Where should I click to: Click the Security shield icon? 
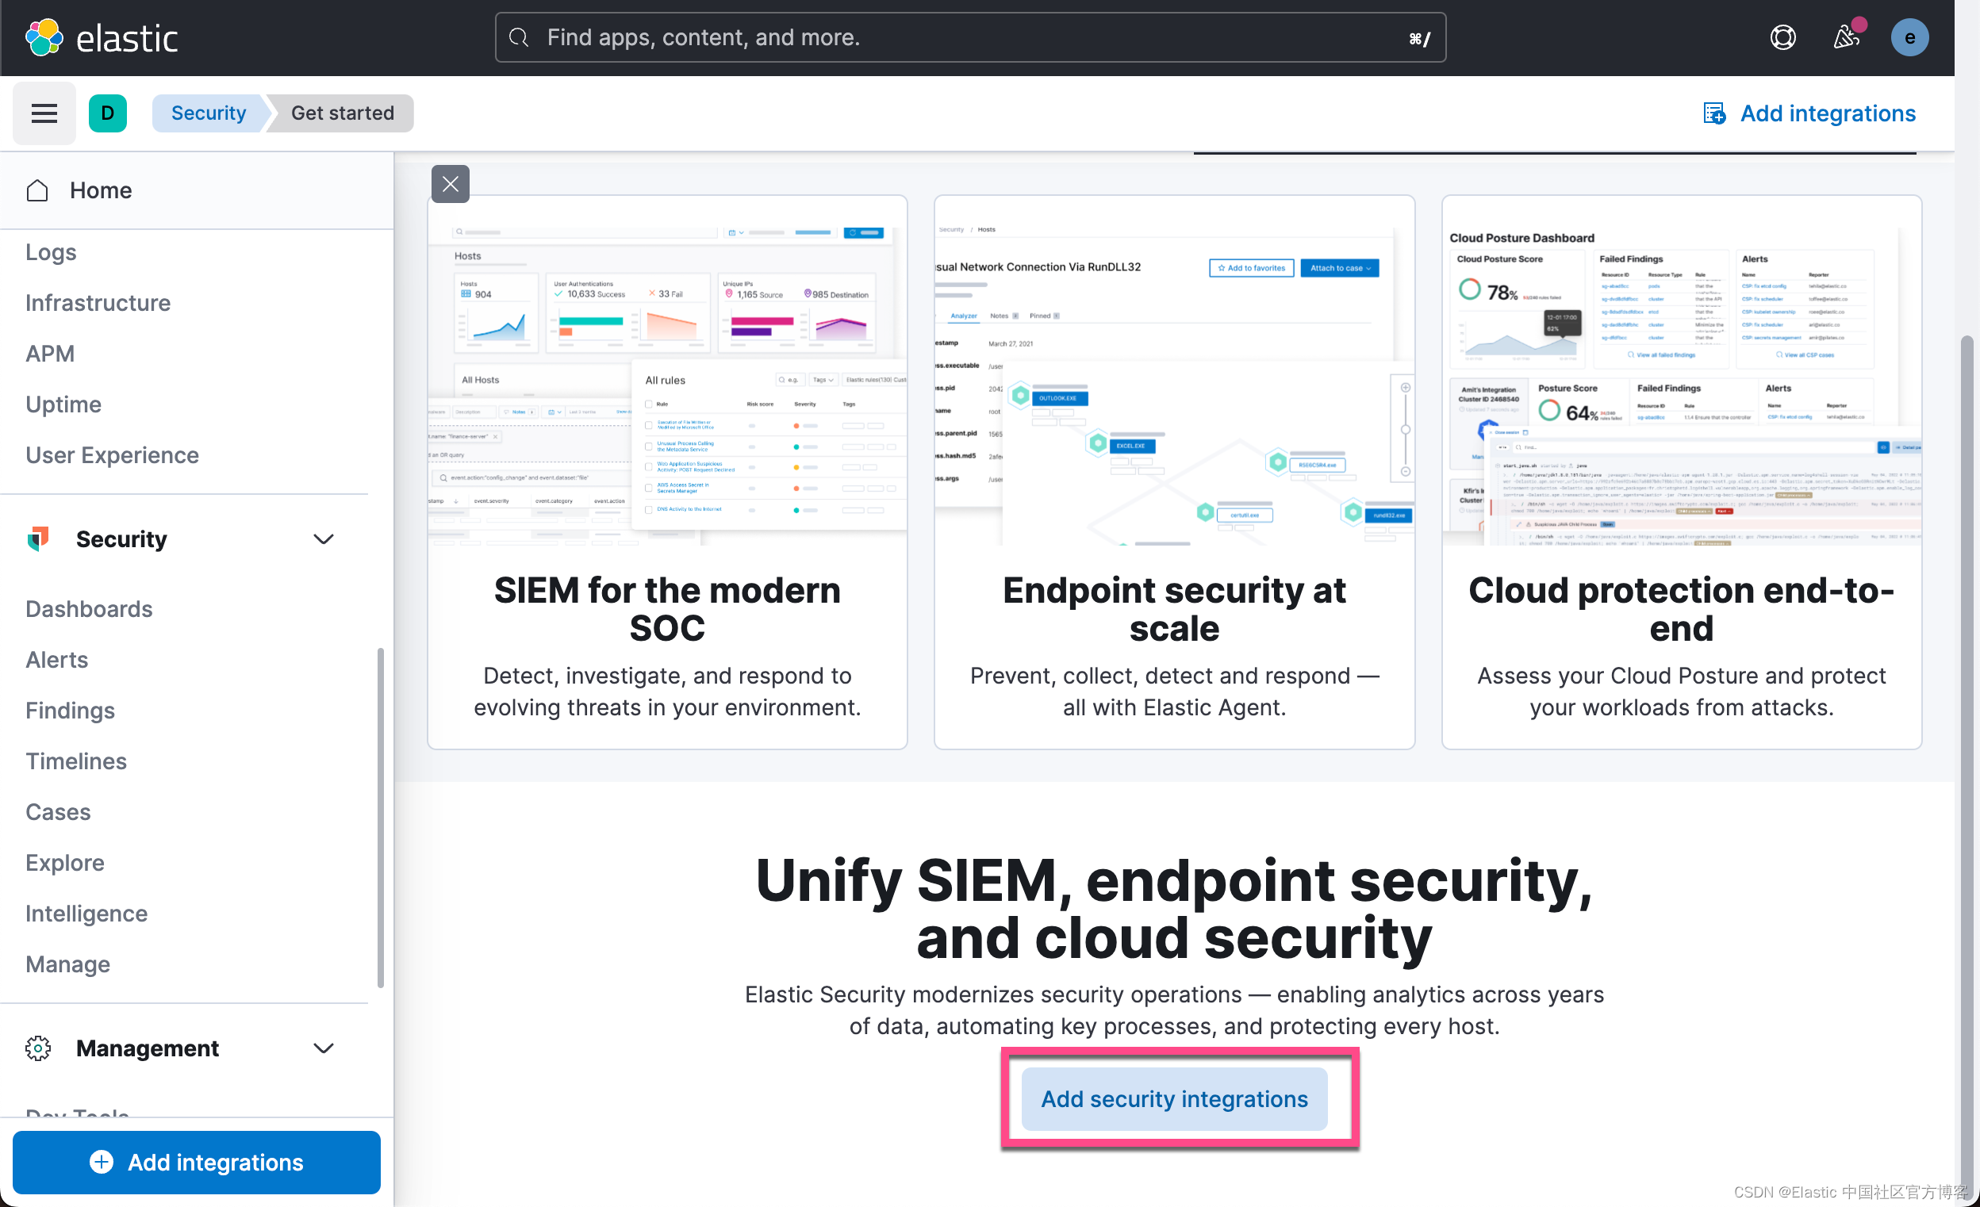click(38, 538)
